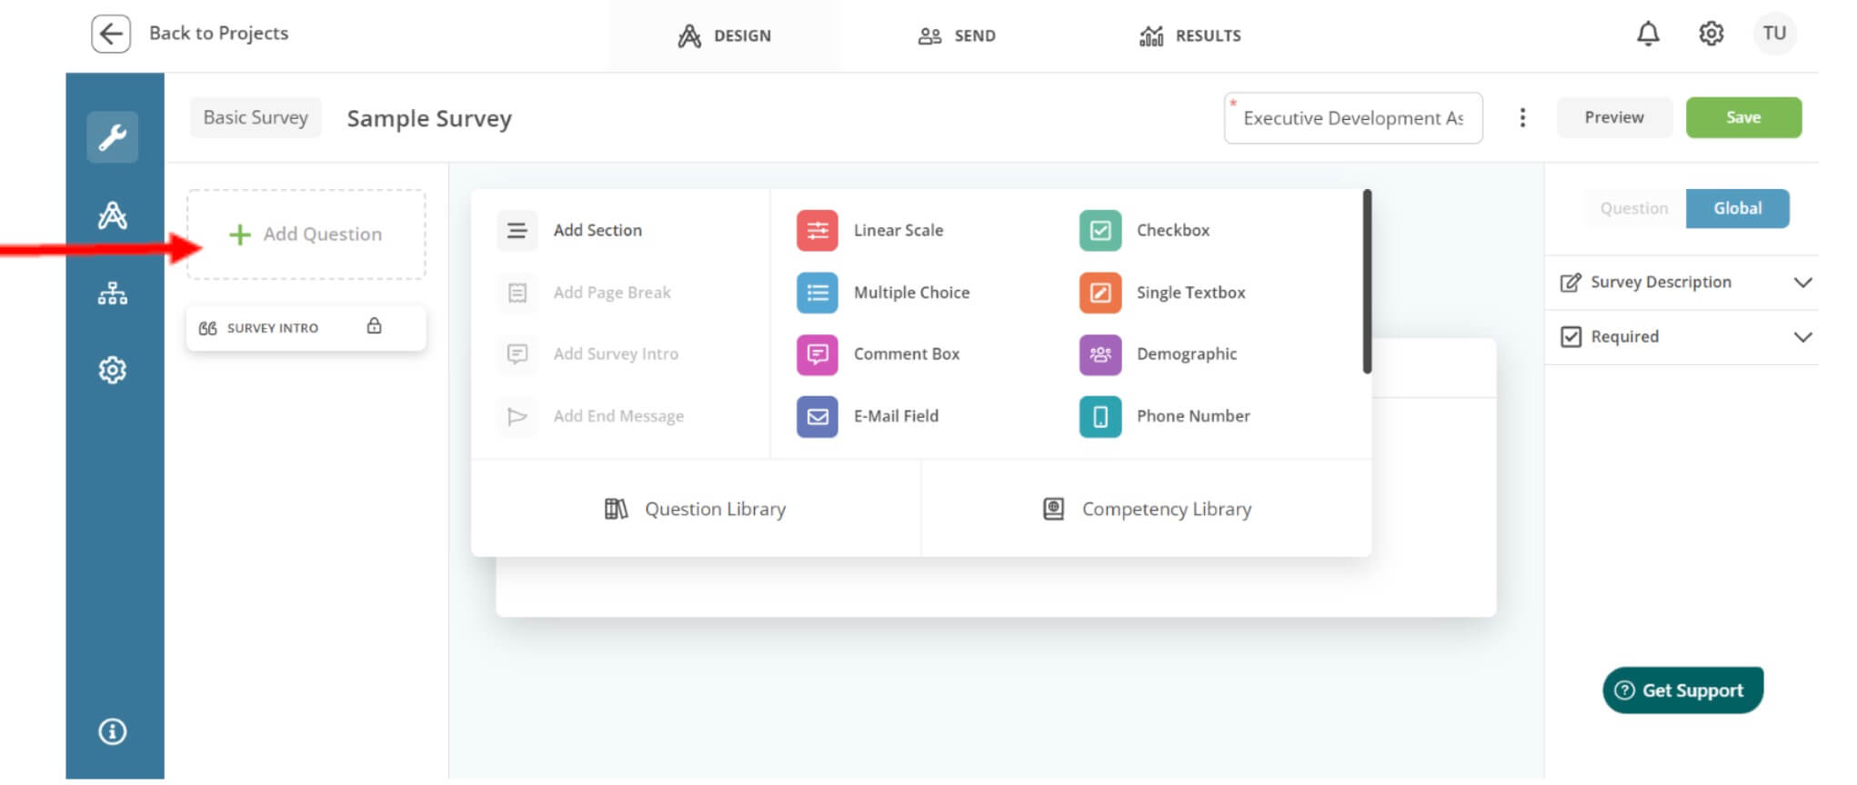
Task: Open the hierarchy icon in sidebar
Action: pos(113,293)
